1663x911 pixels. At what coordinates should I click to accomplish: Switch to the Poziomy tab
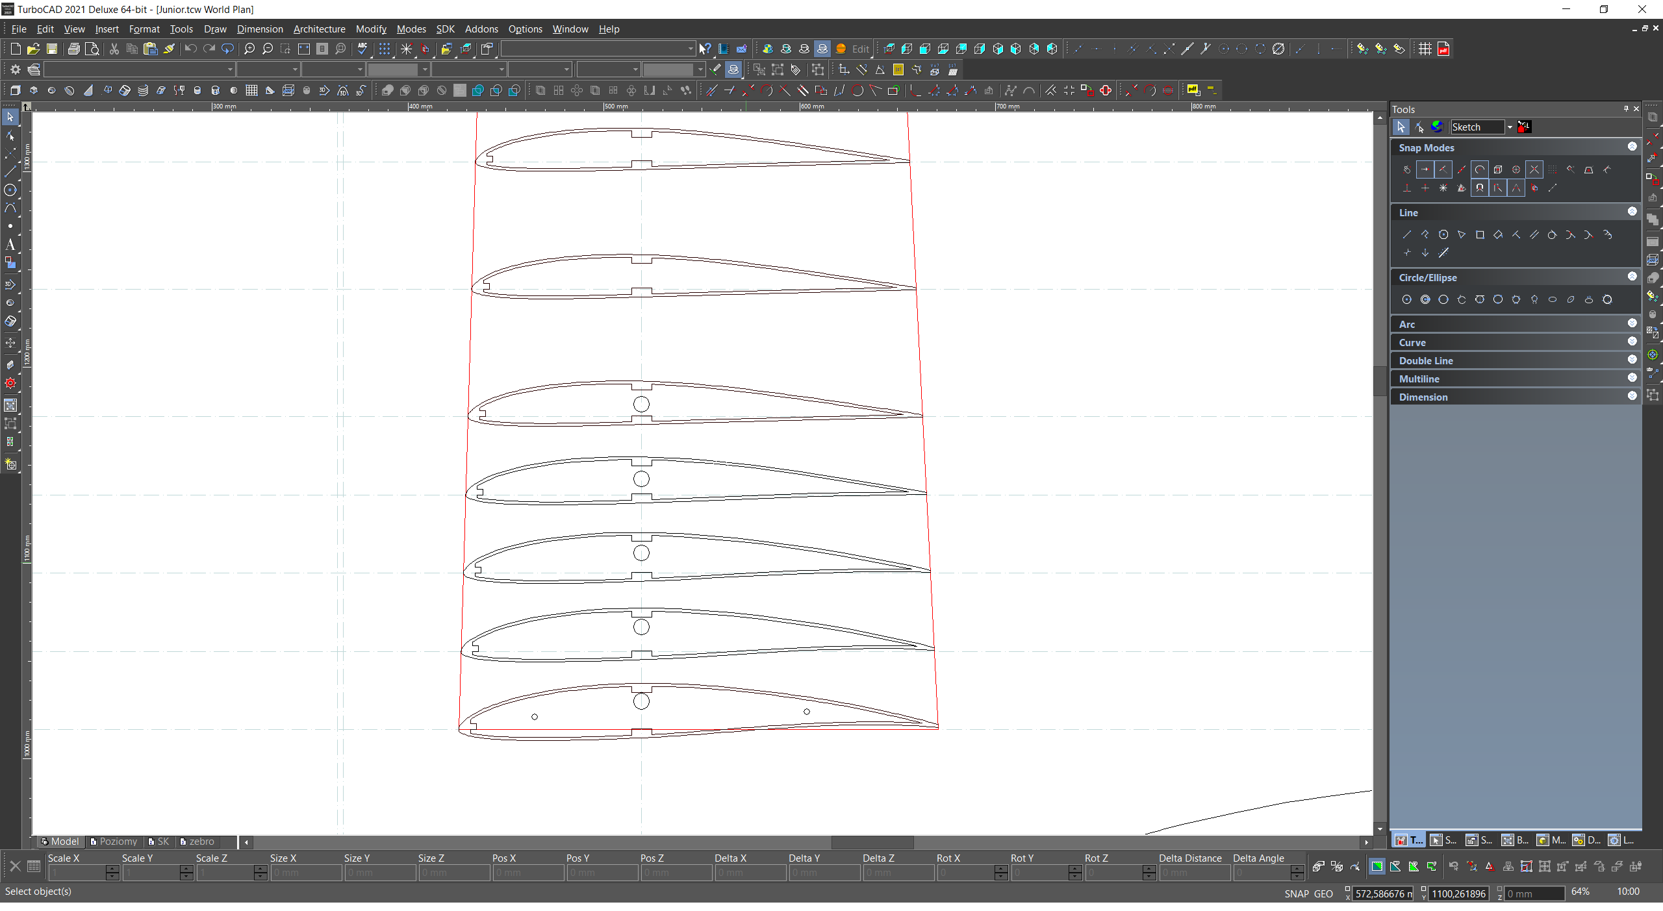(x=114, y=842)
